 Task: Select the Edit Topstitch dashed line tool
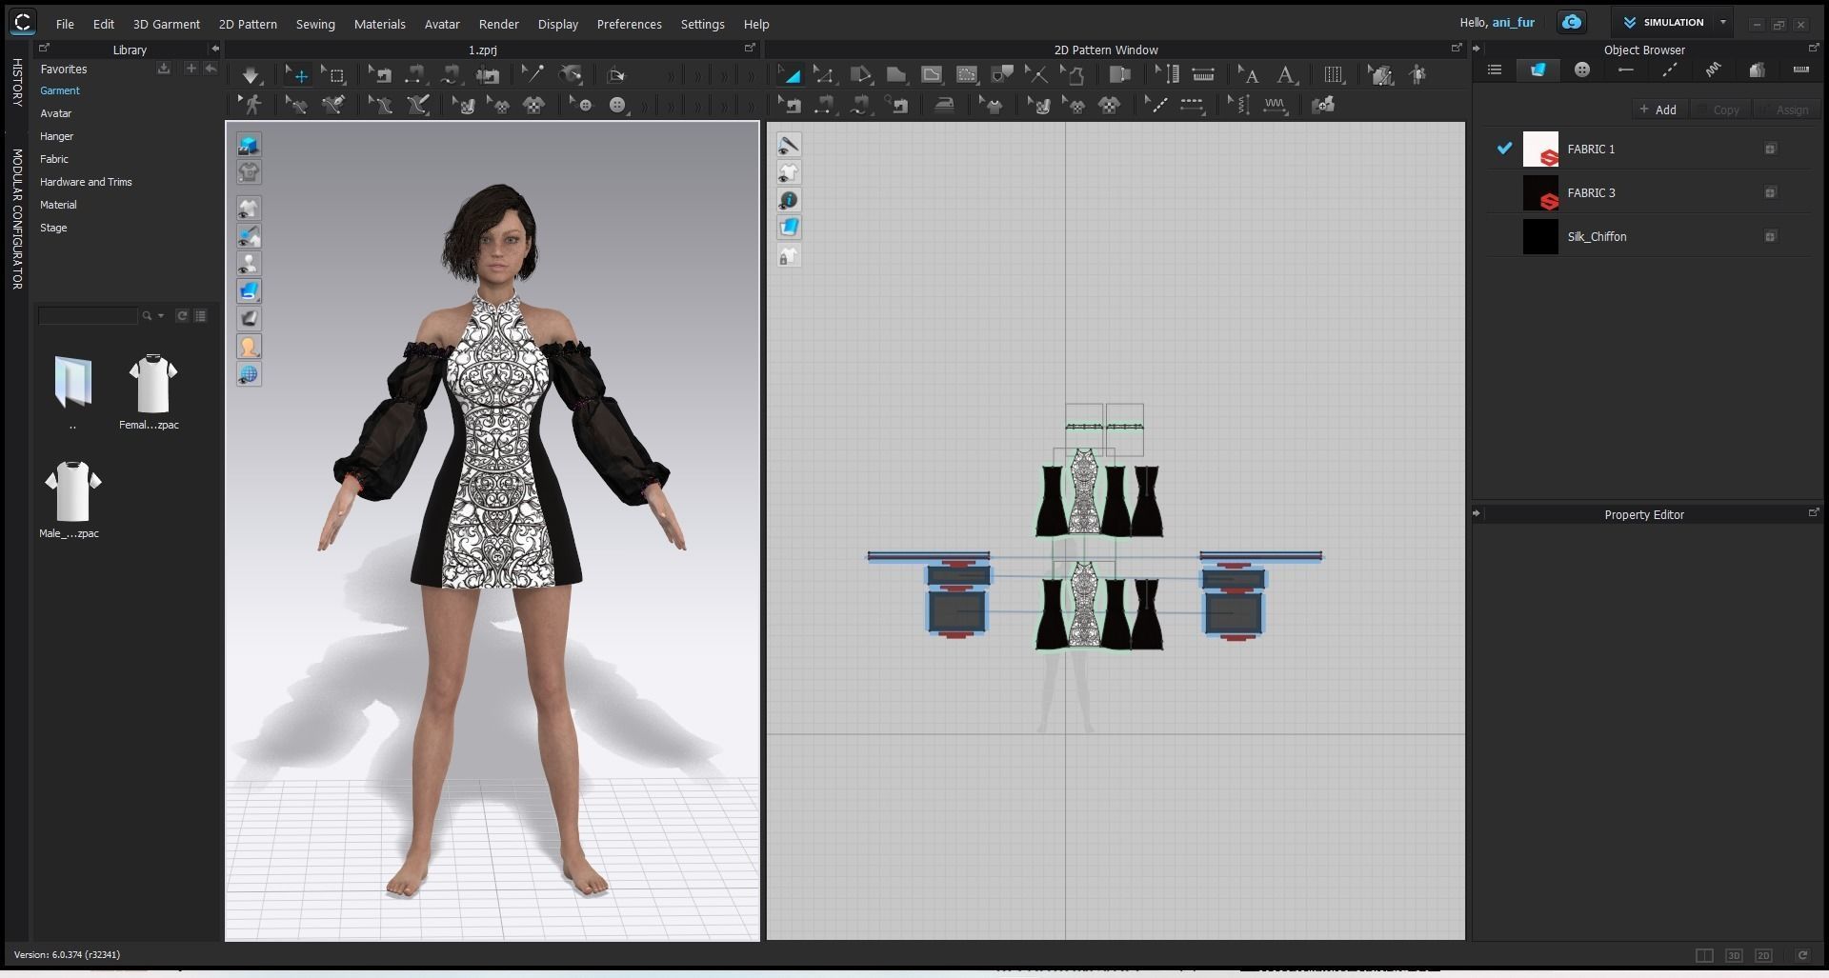coord(1156,105)
